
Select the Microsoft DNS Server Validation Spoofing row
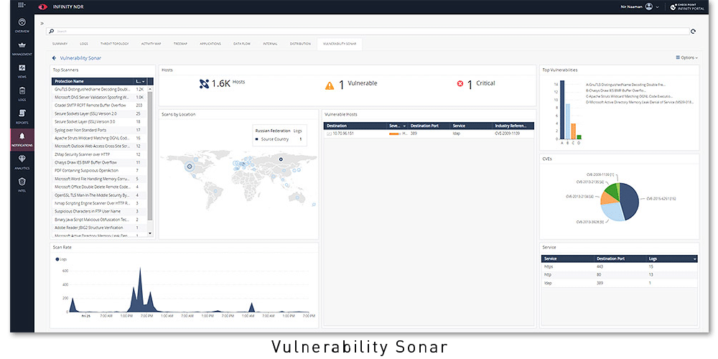click(99, 97)
